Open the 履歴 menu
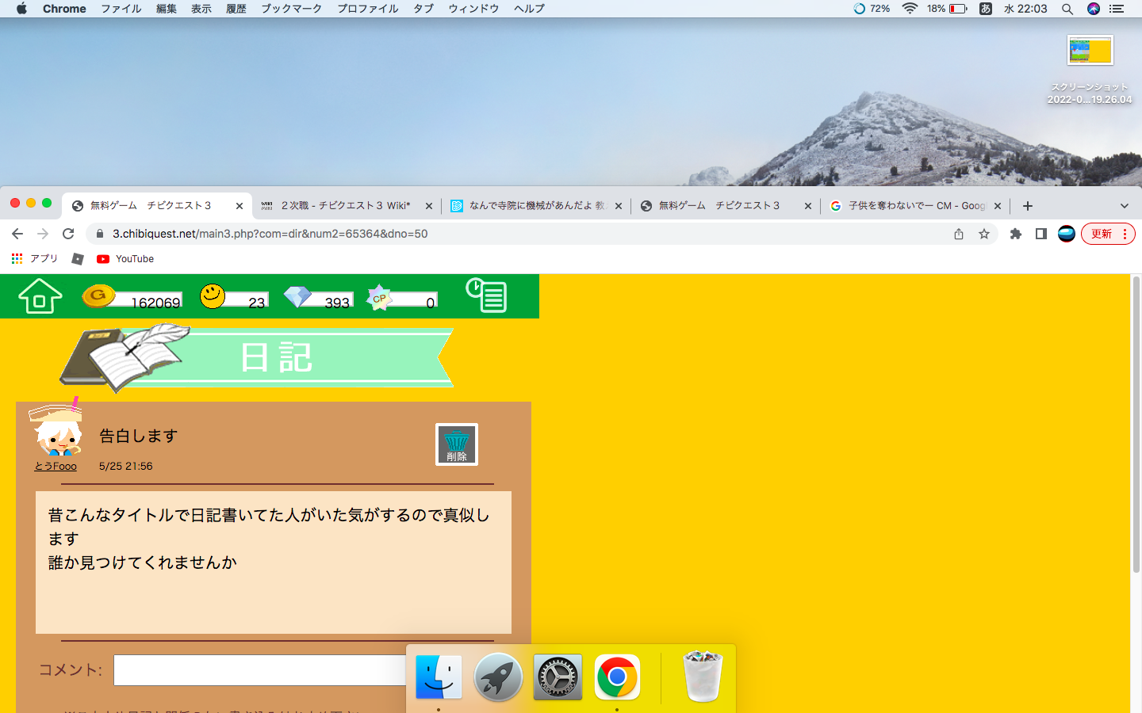The width and height of the screenshot is (1142, 713). point(236,9)
